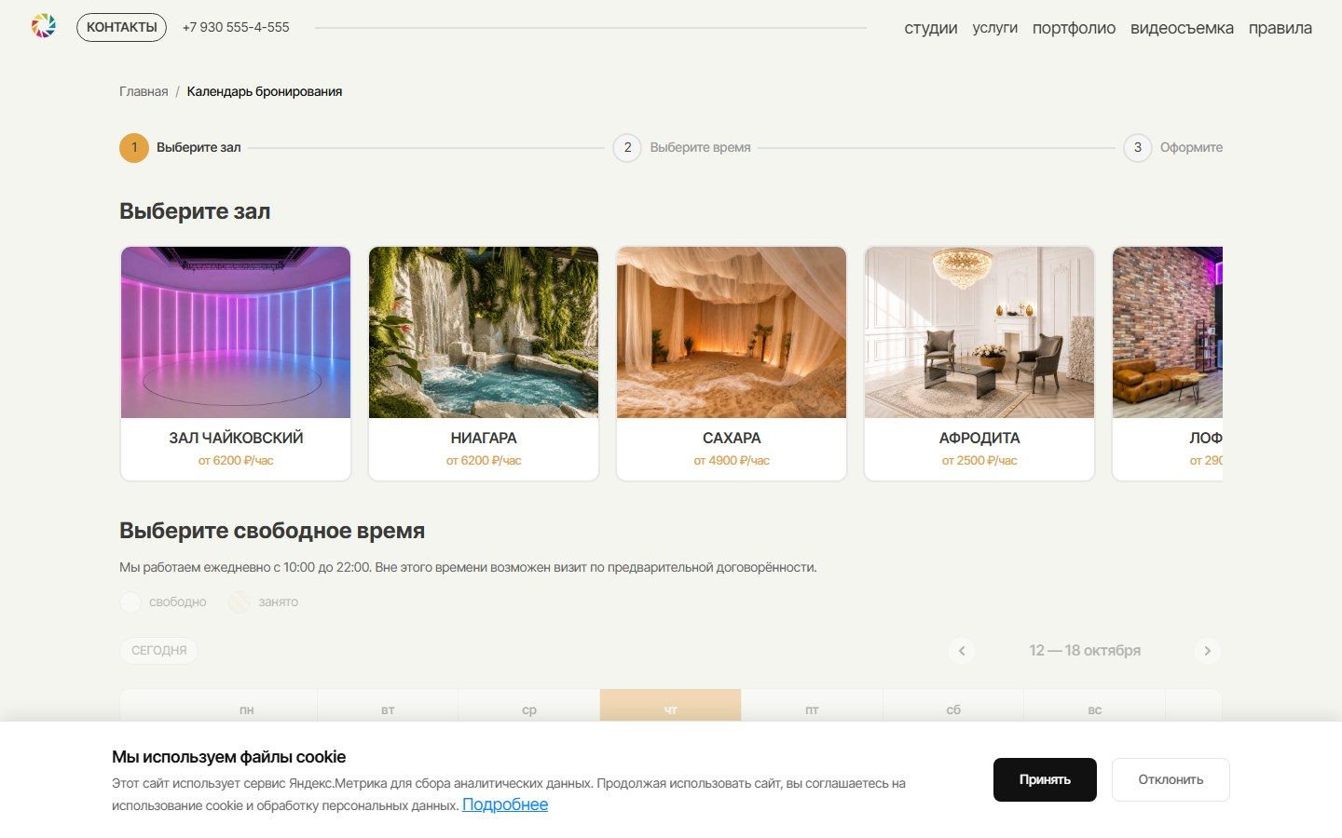Open услуги menu item
Screen dimensions: 1342x838
pyautogui.click(x=994, y=28)
